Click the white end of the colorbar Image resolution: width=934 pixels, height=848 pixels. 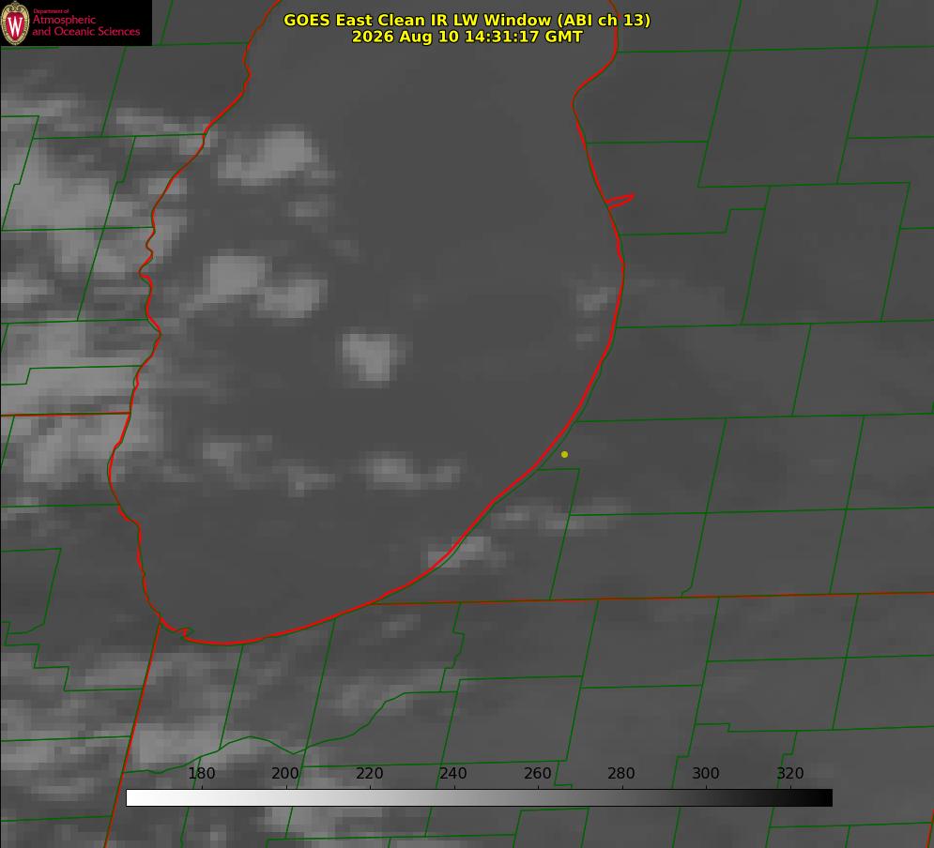[137, 798]
